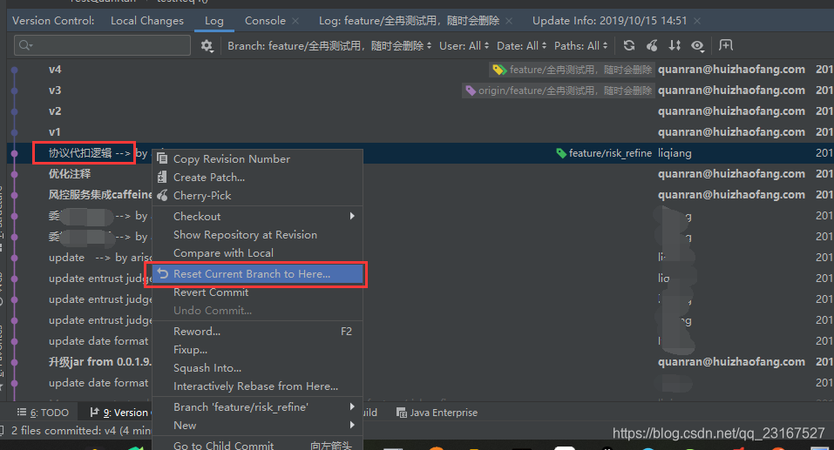Click the IntelliSort arrows toolbar icon
This screenshot has width=834, height=450.
coord(675,45)
